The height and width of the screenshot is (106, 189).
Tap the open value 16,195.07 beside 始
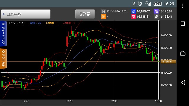pos(166,11)
